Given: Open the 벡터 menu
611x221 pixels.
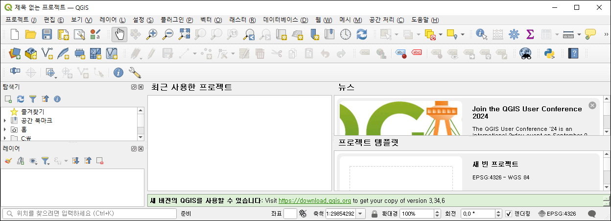Looking at the screenshot, I should click(211, 20).
